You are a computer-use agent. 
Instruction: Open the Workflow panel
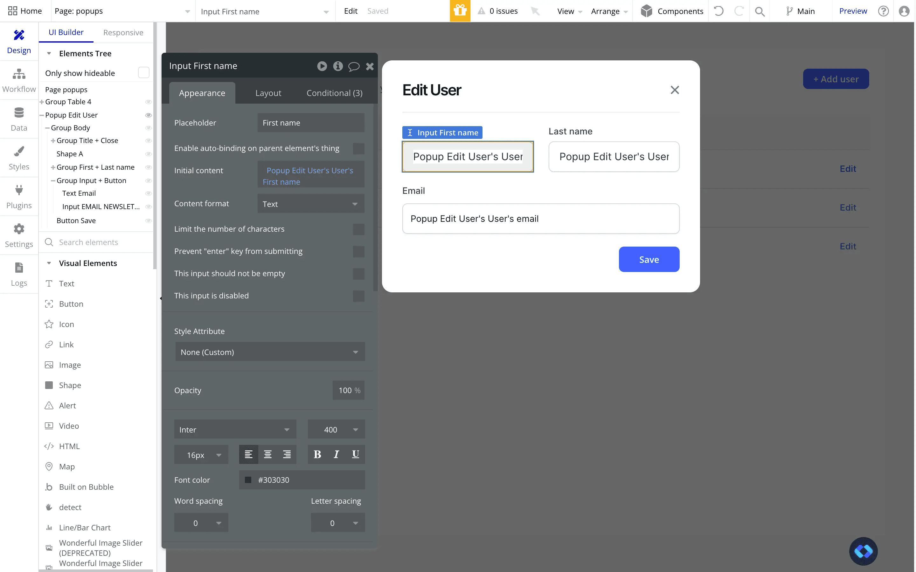coord(19,79)
